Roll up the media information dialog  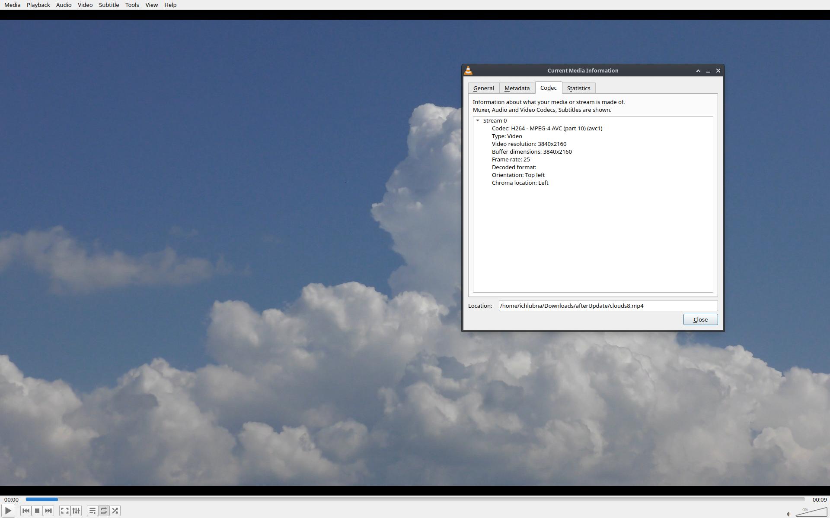(x=698, y=71)
